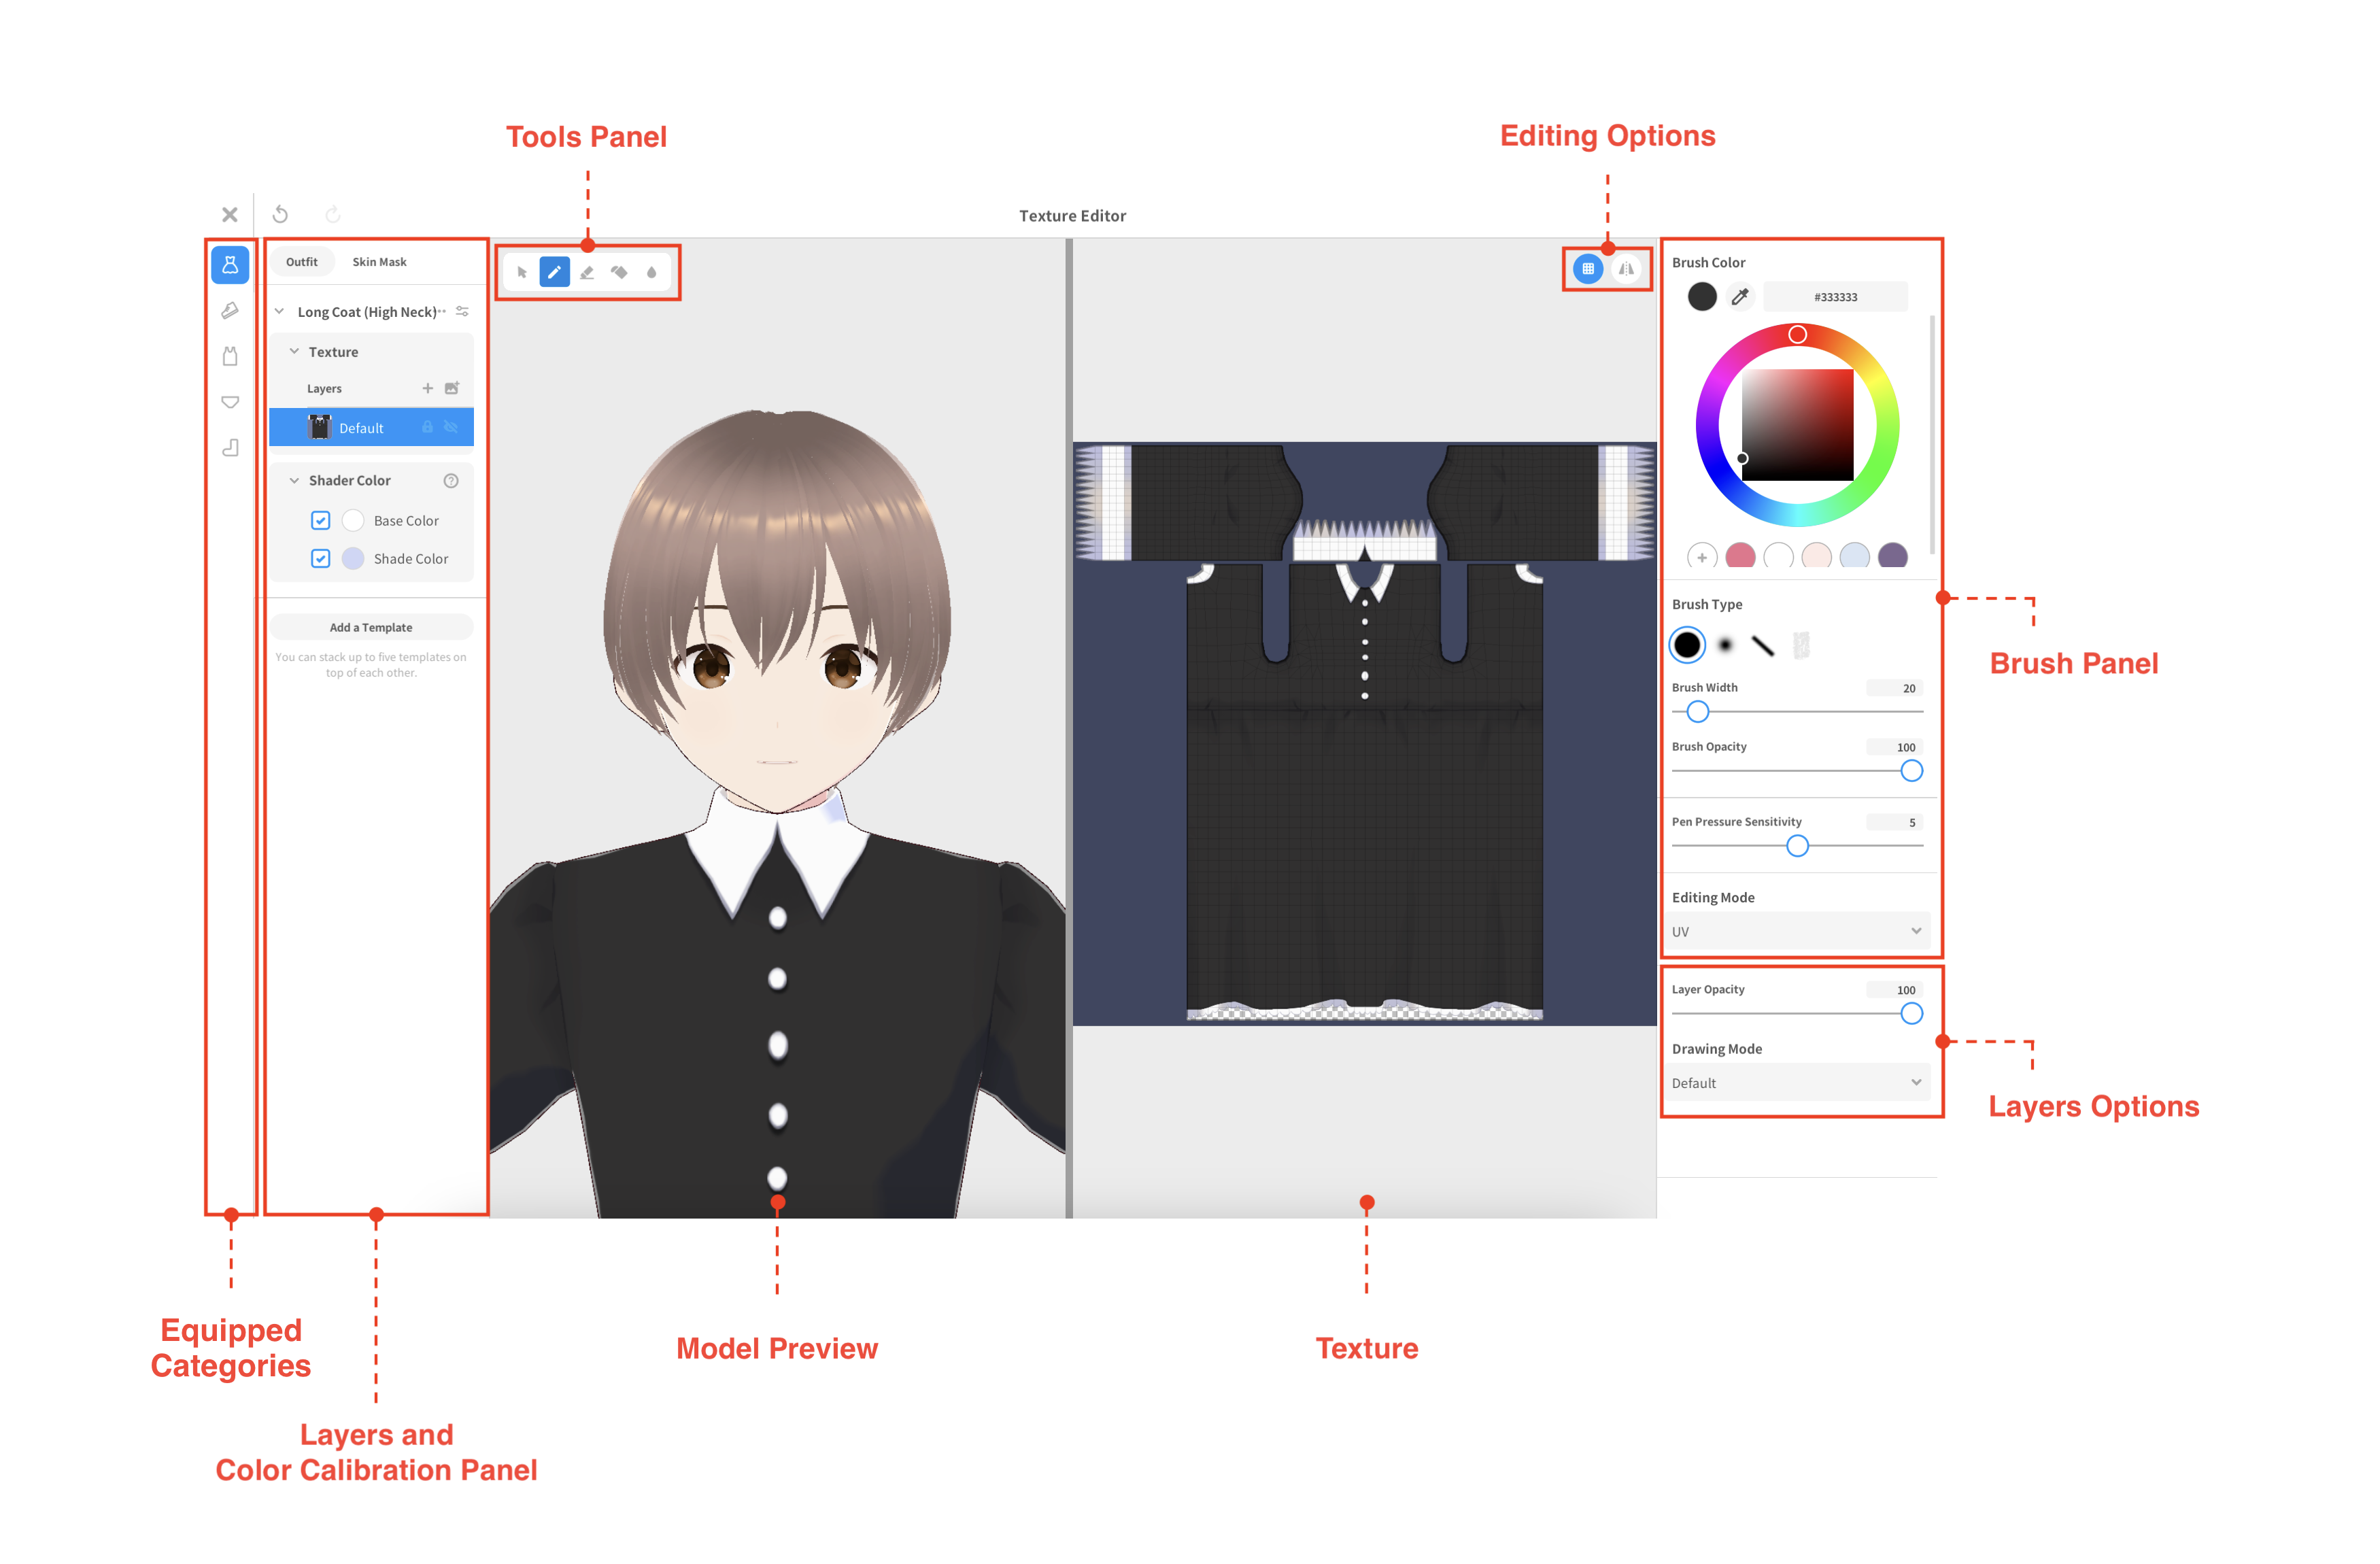
Task: Toggle visibility of Default layer
Action: (x=451, y=428)
